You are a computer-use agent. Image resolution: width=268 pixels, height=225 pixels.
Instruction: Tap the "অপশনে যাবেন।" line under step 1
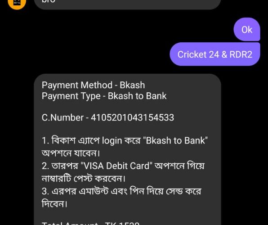pyautogui.click(x=71, y=153)
